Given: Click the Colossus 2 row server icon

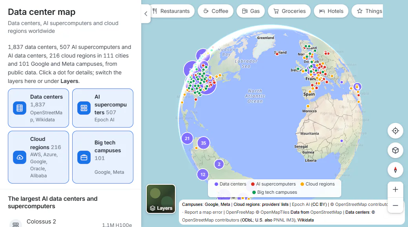Looking at the screenshot, I should pos(16,224).
